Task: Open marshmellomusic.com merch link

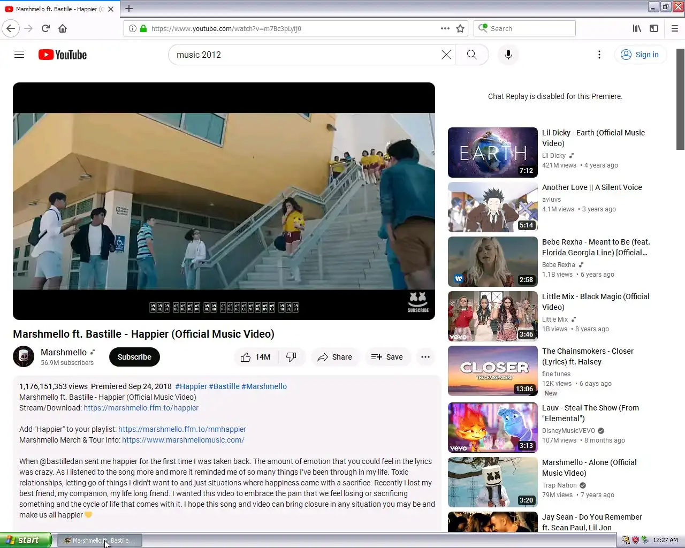Action: tap(183, 440)
